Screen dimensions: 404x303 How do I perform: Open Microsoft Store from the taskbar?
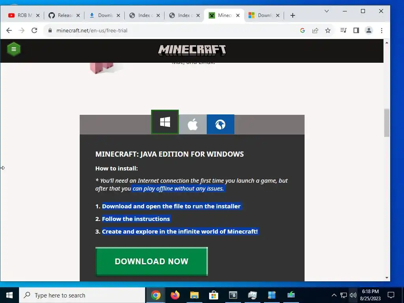213,295
